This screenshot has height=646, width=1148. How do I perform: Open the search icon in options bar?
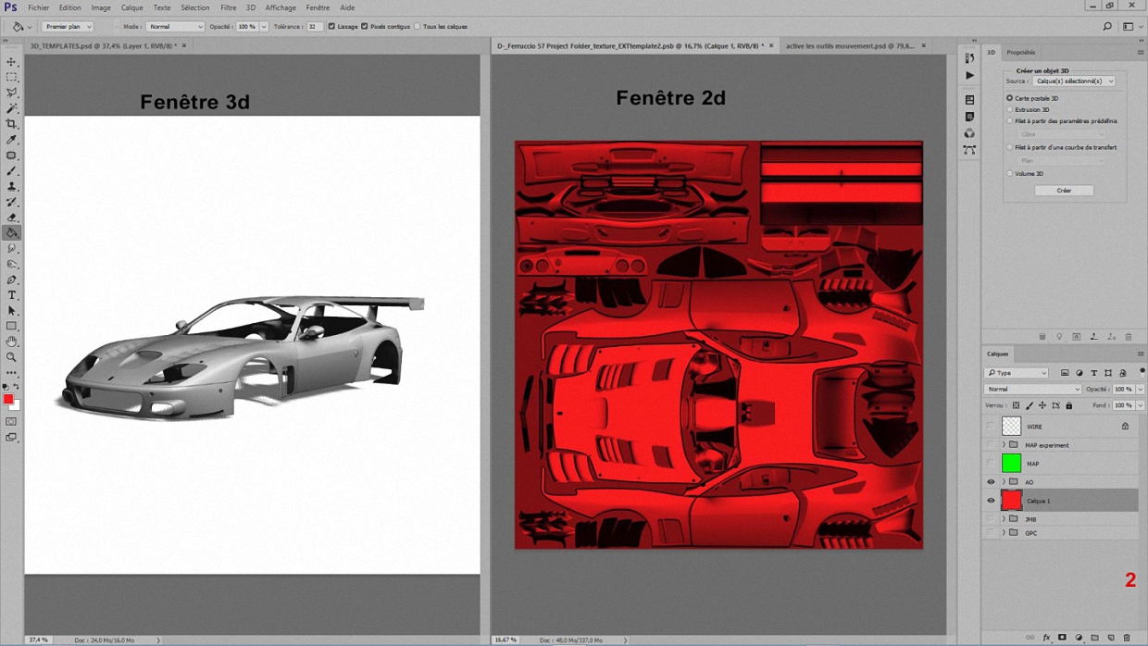click(1107, 27)
